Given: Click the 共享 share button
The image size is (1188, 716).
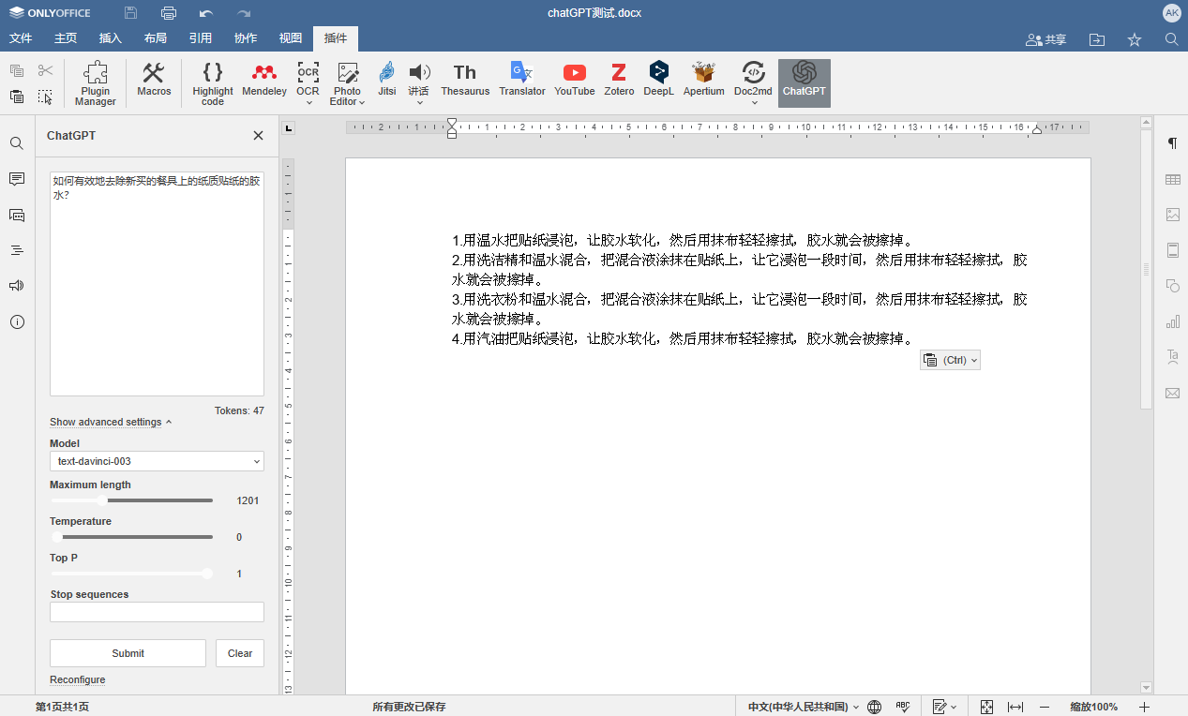Looking at the screenshot, I should pos(1046,39).
